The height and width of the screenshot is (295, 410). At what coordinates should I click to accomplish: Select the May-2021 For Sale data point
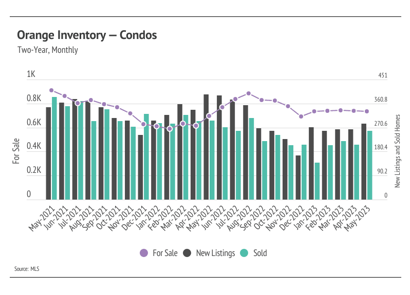click(51, 90)
